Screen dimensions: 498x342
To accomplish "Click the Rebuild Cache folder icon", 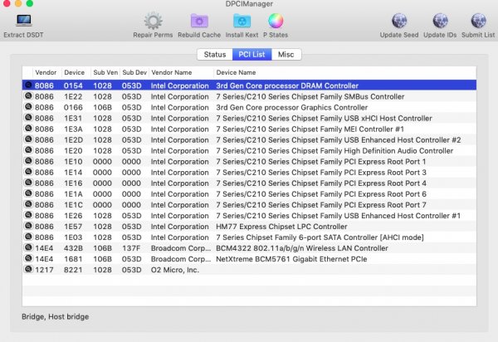I will click(199, 21).
